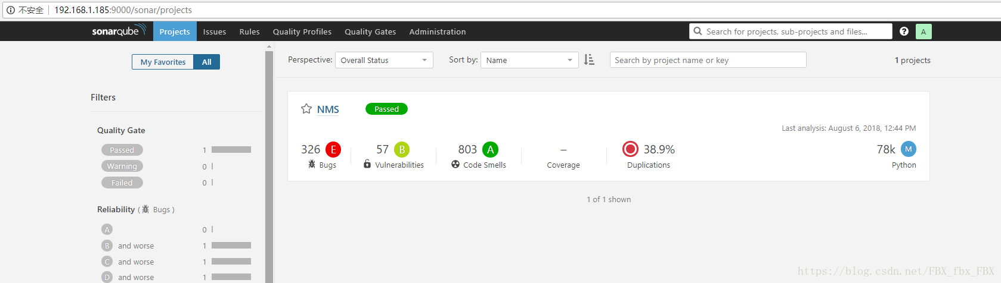The width and height of the screenshot is (1001, 283).
Task: Click the green A code smells rating
Action: (x=490, y=150)
